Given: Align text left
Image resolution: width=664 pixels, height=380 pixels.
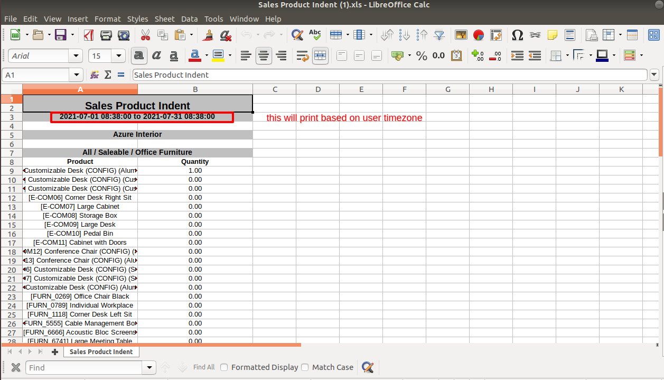Looking at the screenshot, I should (x=246, y=55).
